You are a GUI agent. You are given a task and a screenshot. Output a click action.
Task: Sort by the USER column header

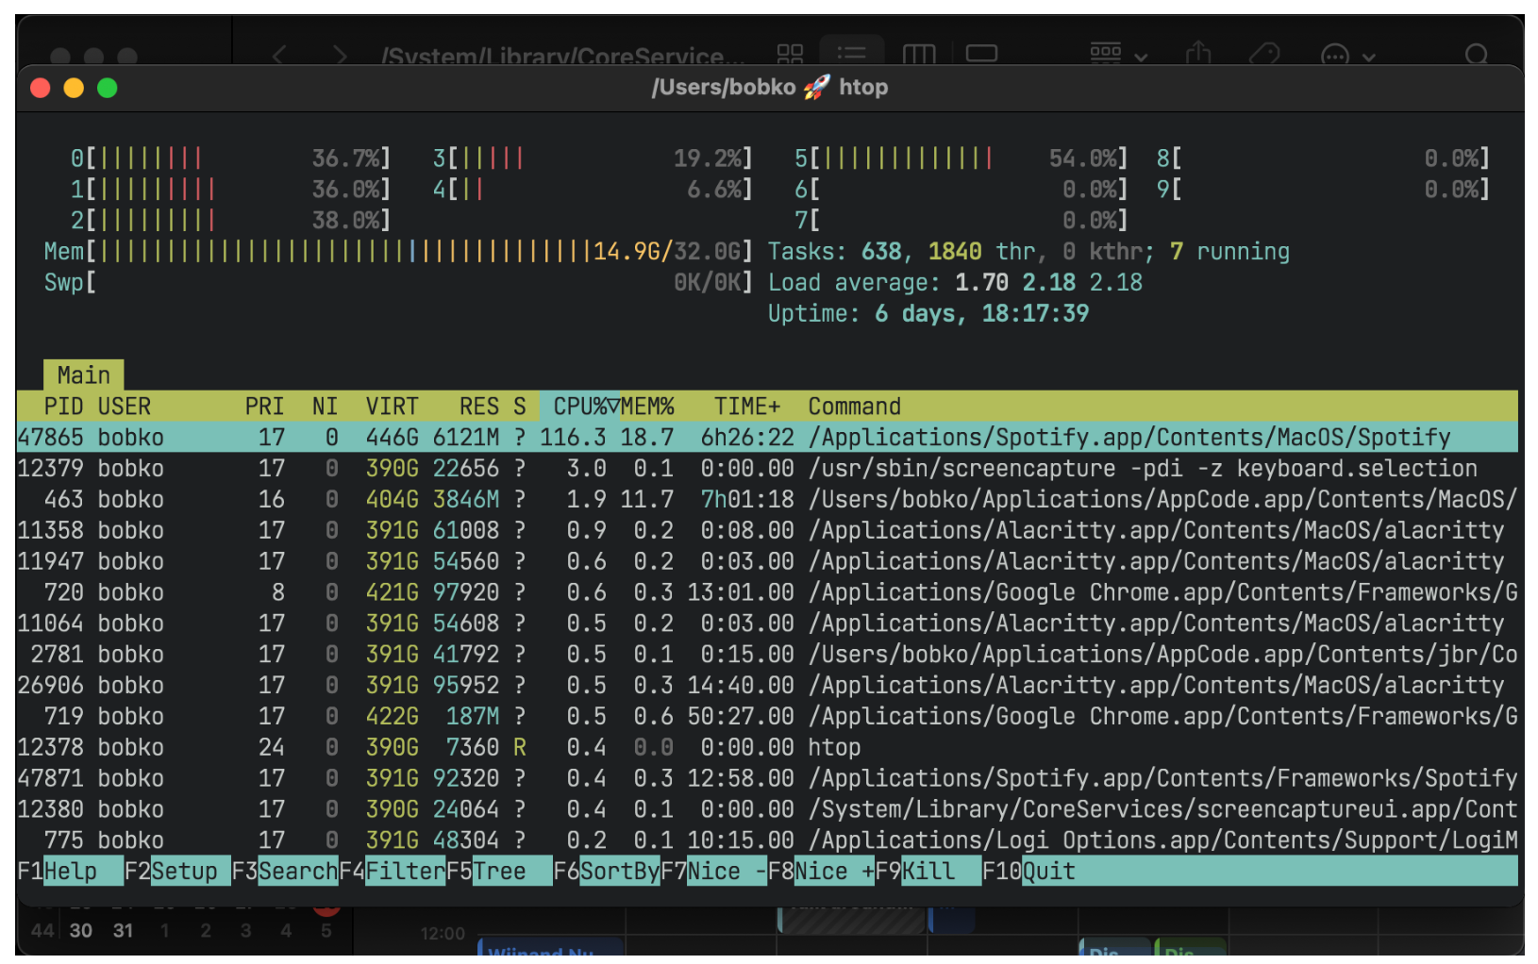pos(125,407)
